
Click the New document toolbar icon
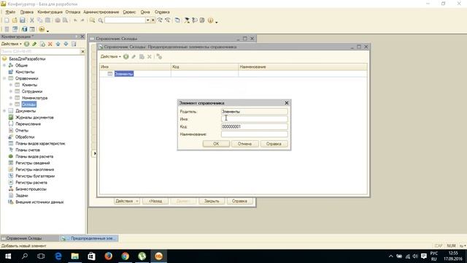tap(7, 20)
